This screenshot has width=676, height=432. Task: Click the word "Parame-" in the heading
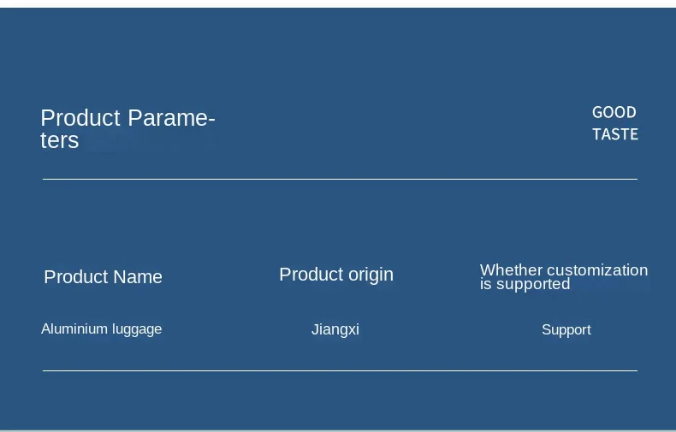click(171, 119)
